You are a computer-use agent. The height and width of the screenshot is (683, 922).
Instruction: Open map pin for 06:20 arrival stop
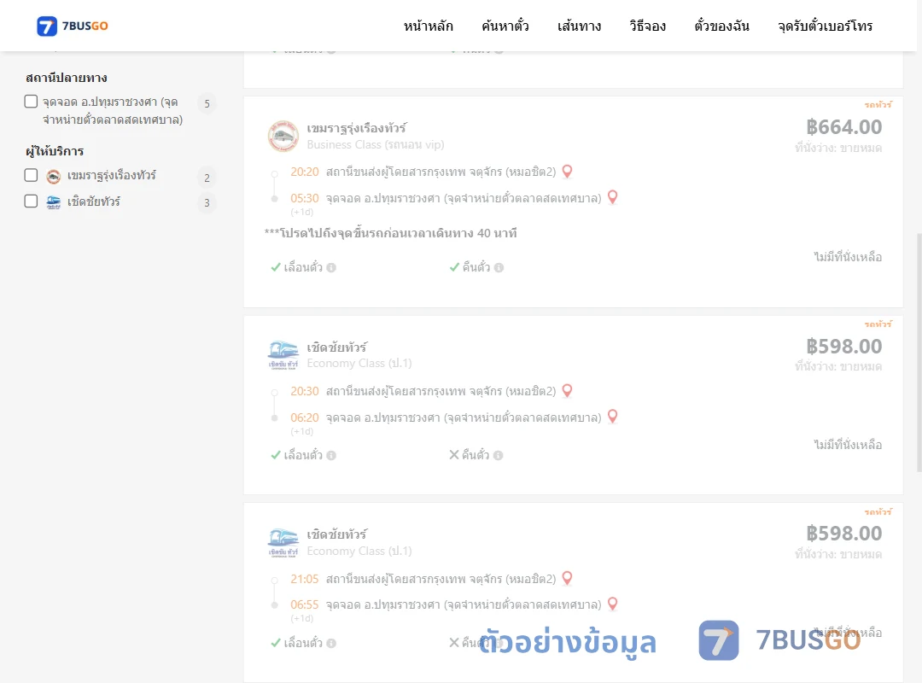(613, 417)
